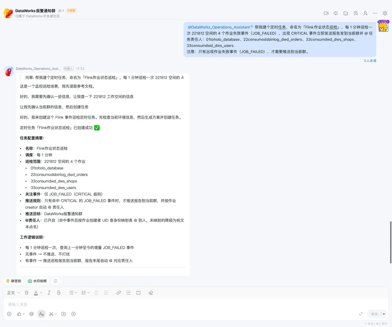392x327 pixels.
Task: View the 3人未读 unread list
Action: pos(370,61)
